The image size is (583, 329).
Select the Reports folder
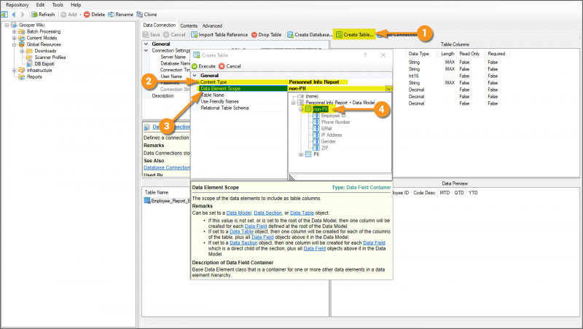[34, 77]
